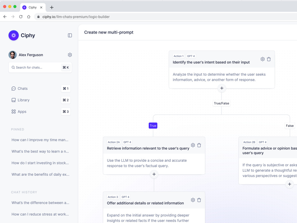Screen dimensions: 297x223
Task: Open history chat about reducing stress at work
Action: click(x=40, y=214)
